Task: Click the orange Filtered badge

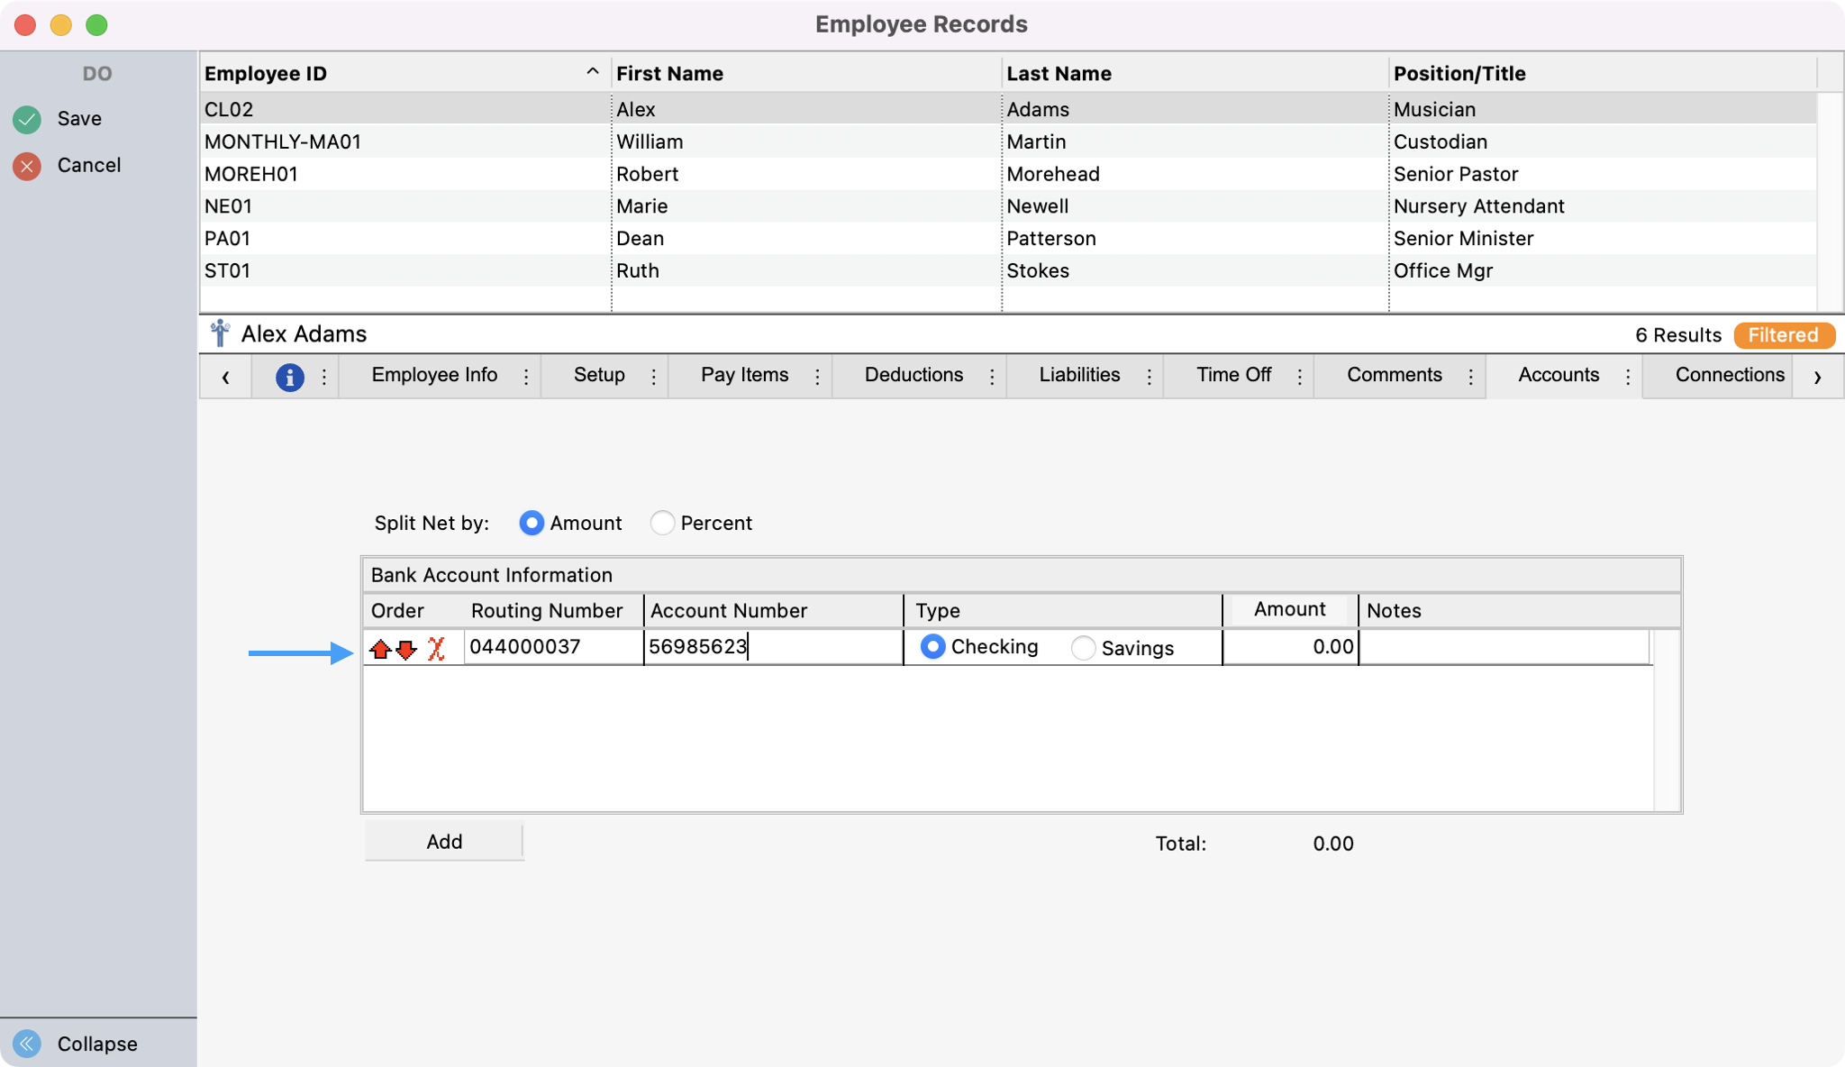Action: [x=1783, y=335]
